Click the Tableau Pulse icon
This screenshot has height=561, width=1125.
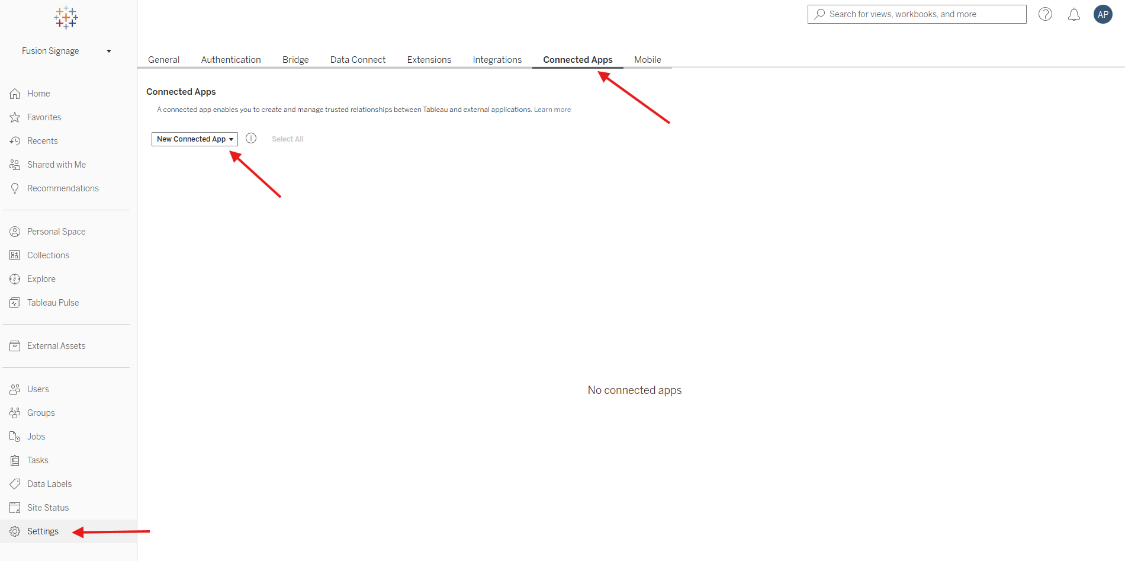pyautogui.click(x=15, y=303)
